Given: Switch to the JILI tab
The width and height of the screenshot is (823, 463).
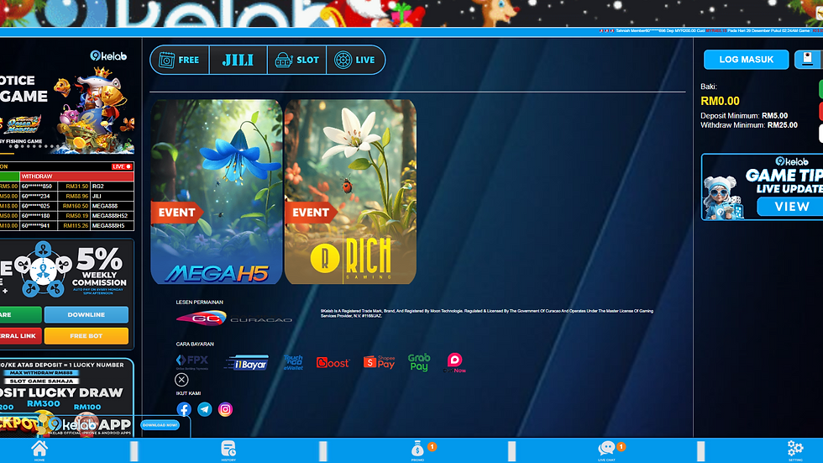Looking at the screenshot, I should click(x=239, y=60).
